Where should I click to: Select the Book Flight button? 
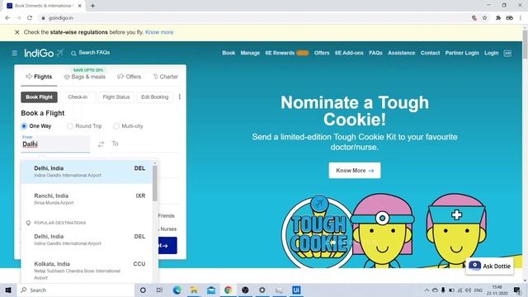[x=39, y=97]
